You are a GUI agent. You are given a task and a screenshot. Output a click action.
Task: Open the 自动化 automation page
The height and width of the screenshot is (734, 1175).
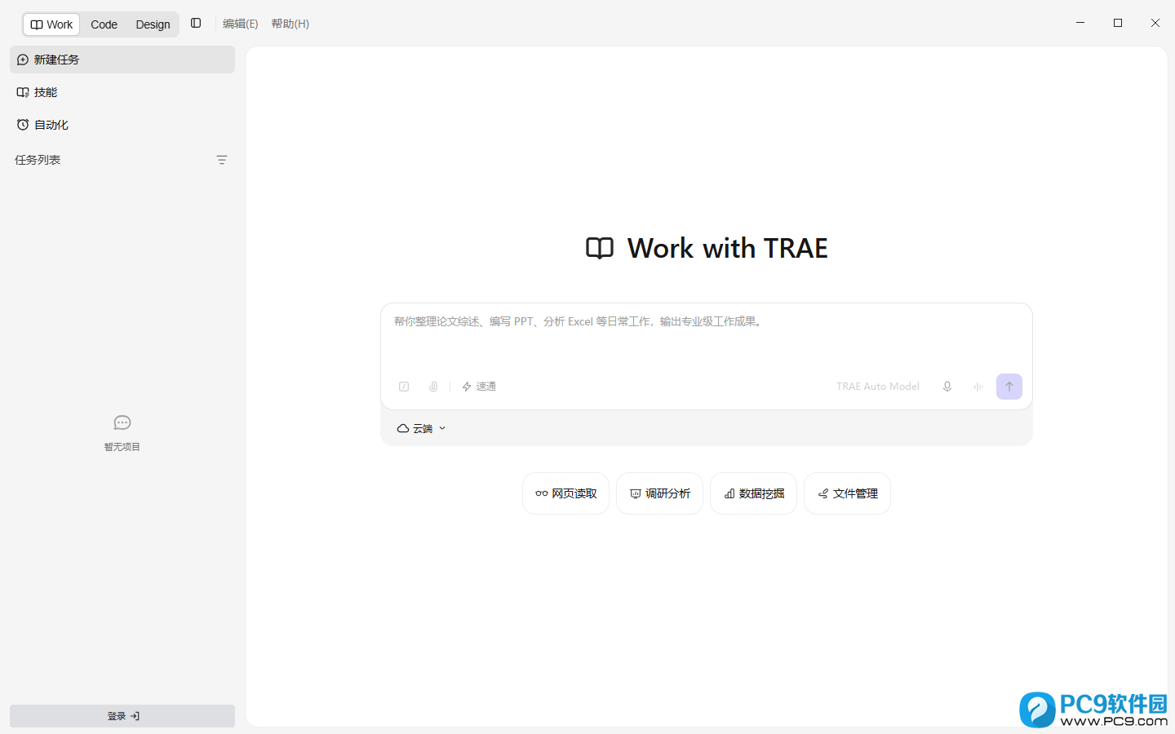point(122,125)
